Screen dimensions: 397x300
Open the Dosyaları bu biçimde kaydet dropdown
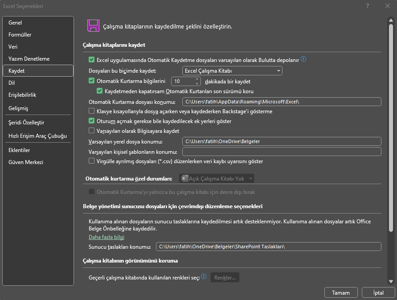(232, 70)
